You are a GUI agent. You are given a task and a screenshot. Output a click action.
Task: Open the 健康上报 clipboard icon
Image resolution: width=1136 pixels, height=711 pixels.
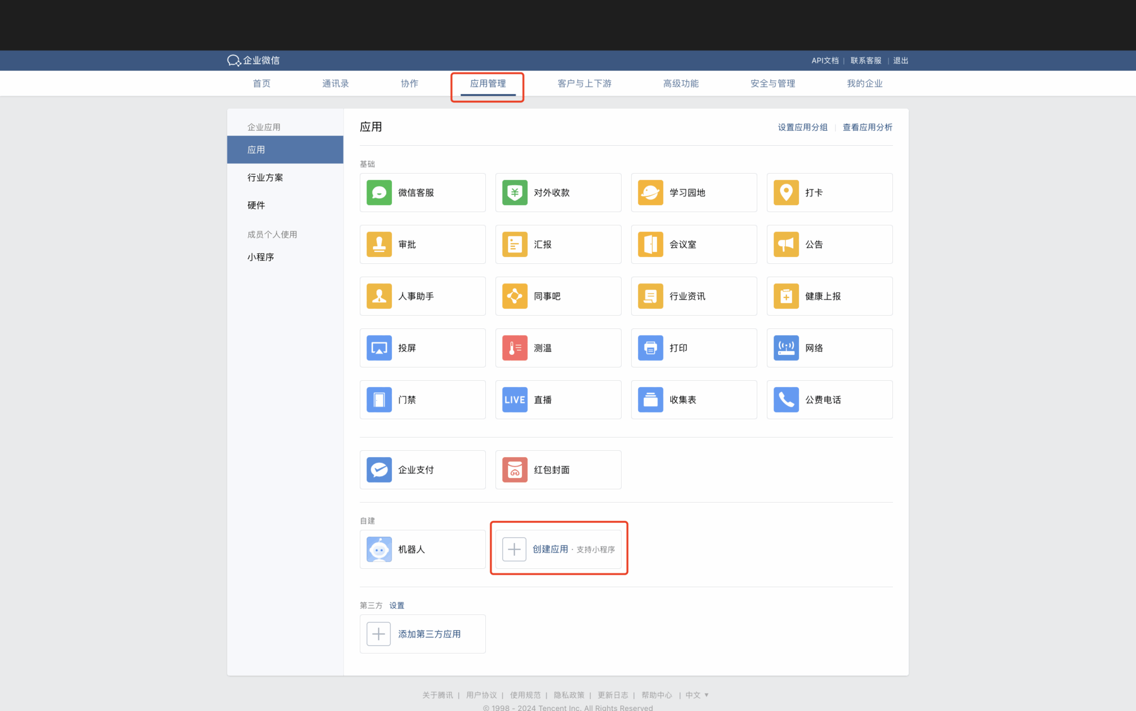coord(786,296)
